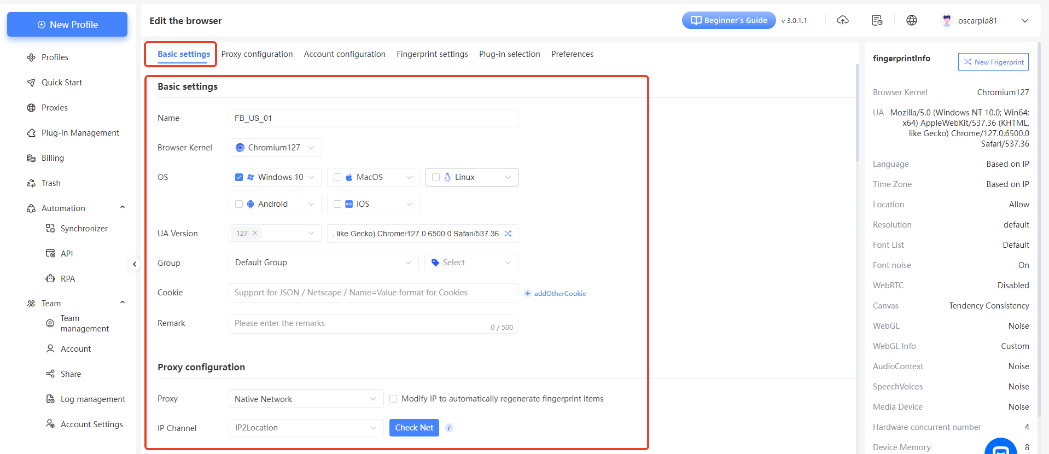Open the Browser Kernel Chromium127 dropdown
Screen dimensions: 1049x454
pyautogui.click(x=275, y=148)
